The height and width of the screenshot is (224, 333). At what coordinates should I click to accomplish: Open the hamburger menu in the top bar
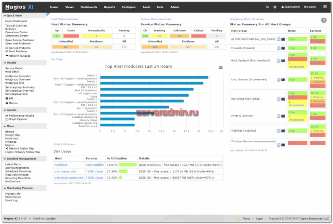click(x=325, y=7)
